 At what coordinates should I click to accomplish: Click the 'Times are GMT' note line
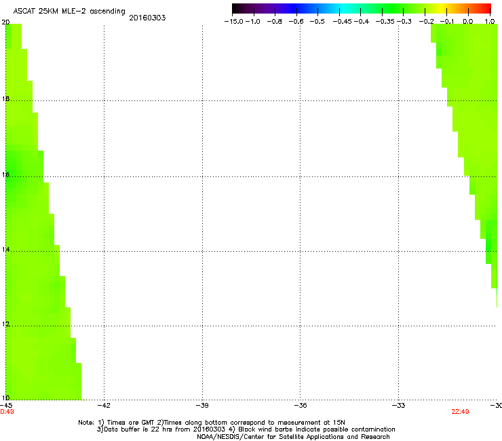212,423
